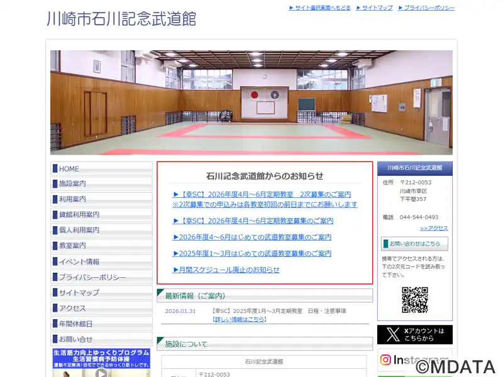Open プライバシーポリシー link in top header
This screenshot has width=503, height=377.
pyautogui.click(x=429, y=8)
